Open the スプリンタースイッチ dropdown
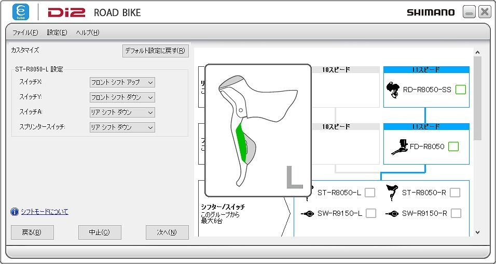Image resolution: width=496 pixels, height=264 pixels. (122, 127)
